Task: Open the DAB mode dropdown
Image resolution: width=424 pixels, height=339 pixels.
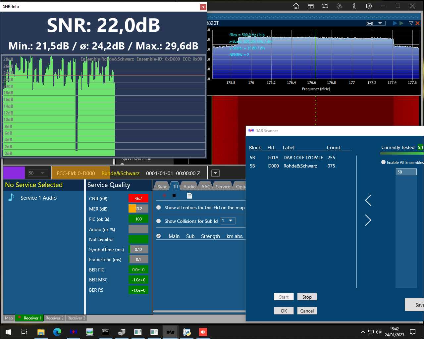Action: [375, 23]
